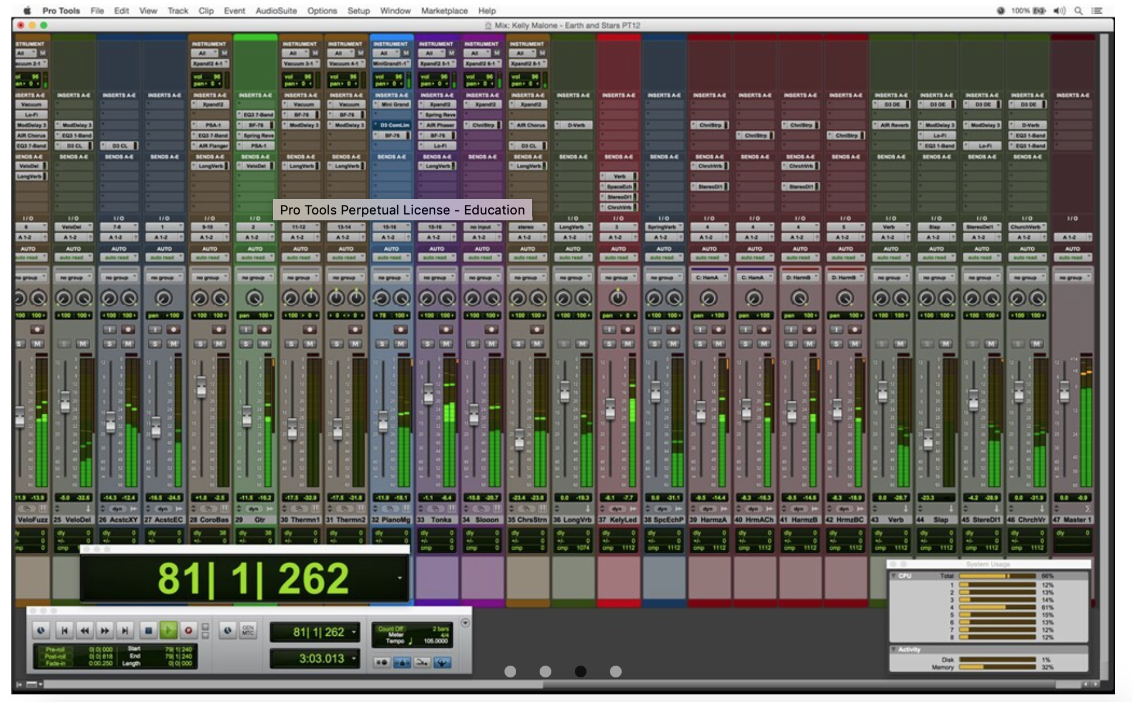Collapse the CPU section in System Usage

tap(894, 576)
